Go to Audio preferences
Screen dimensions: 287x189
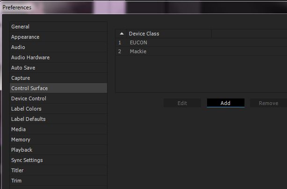pyautogui.click(x=18, y=47)
